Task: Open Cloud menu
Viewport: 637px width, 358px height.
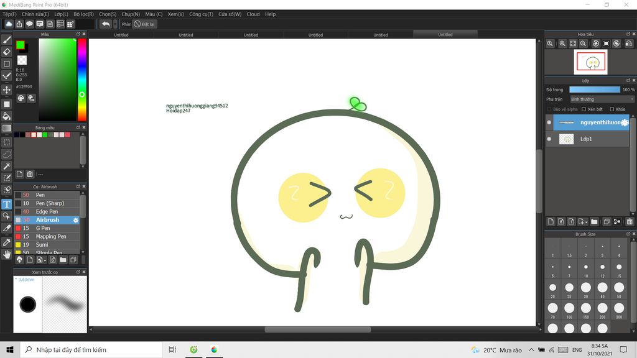Action: [x=253, y=14]
